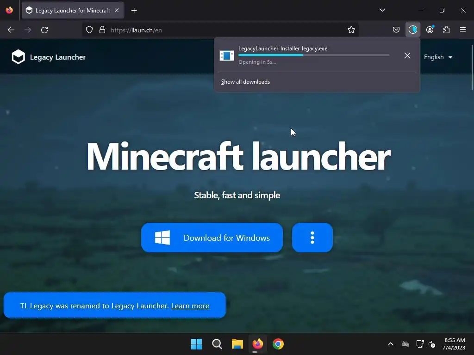
Task: Show hidden system tray icons
Action: [391, 344]
